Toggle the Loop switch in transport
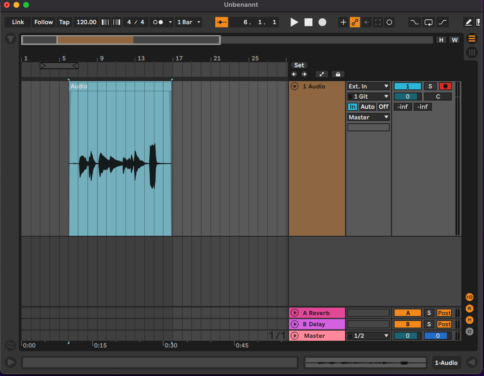This screenshot has height=376, width=484. click(x=429, y=22)
